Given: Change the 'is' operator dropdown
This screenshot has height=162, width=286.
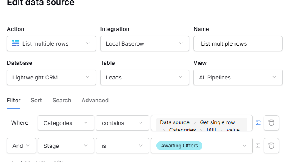Looking at the screenshot, I should (x=122, y=146).
